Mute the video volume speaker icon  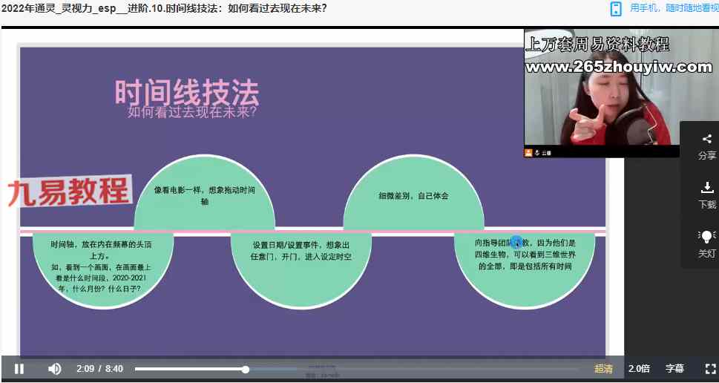pos(55,369)
